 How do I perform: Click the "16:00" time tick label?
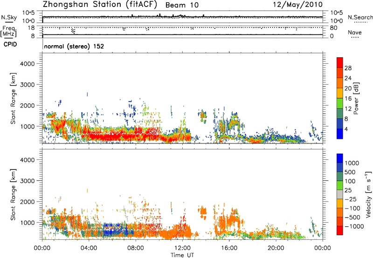[x=229, y=248]
